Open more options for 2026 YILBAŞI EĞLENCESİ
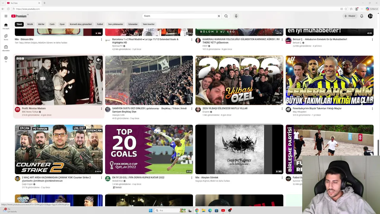This screenshot has width=380, height=214. pyautogui.click(x=282, y=109)
